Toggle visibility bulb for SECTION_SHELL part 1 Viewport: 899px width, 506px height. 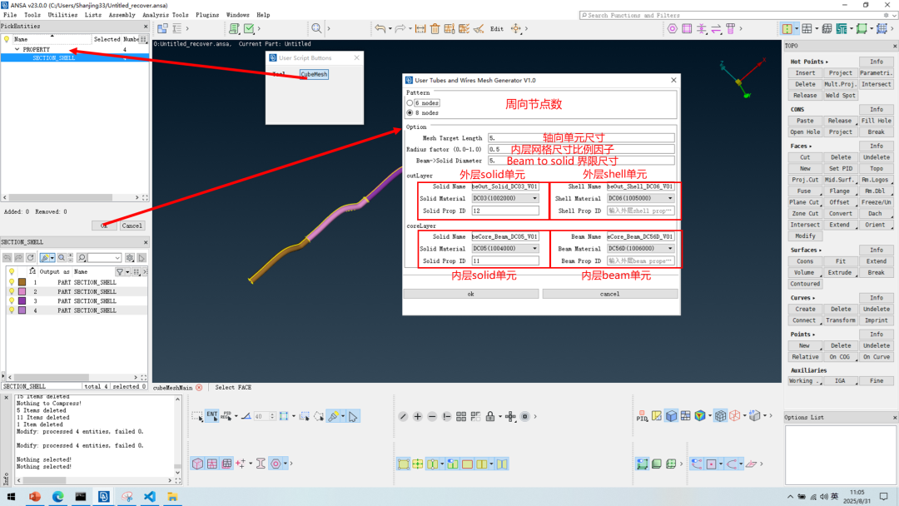click(12, 282)
